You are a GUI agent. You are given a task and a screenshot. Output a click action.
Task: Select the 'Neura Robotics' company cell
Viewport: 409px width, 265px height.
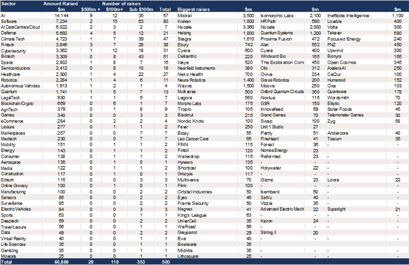[191, 80]
